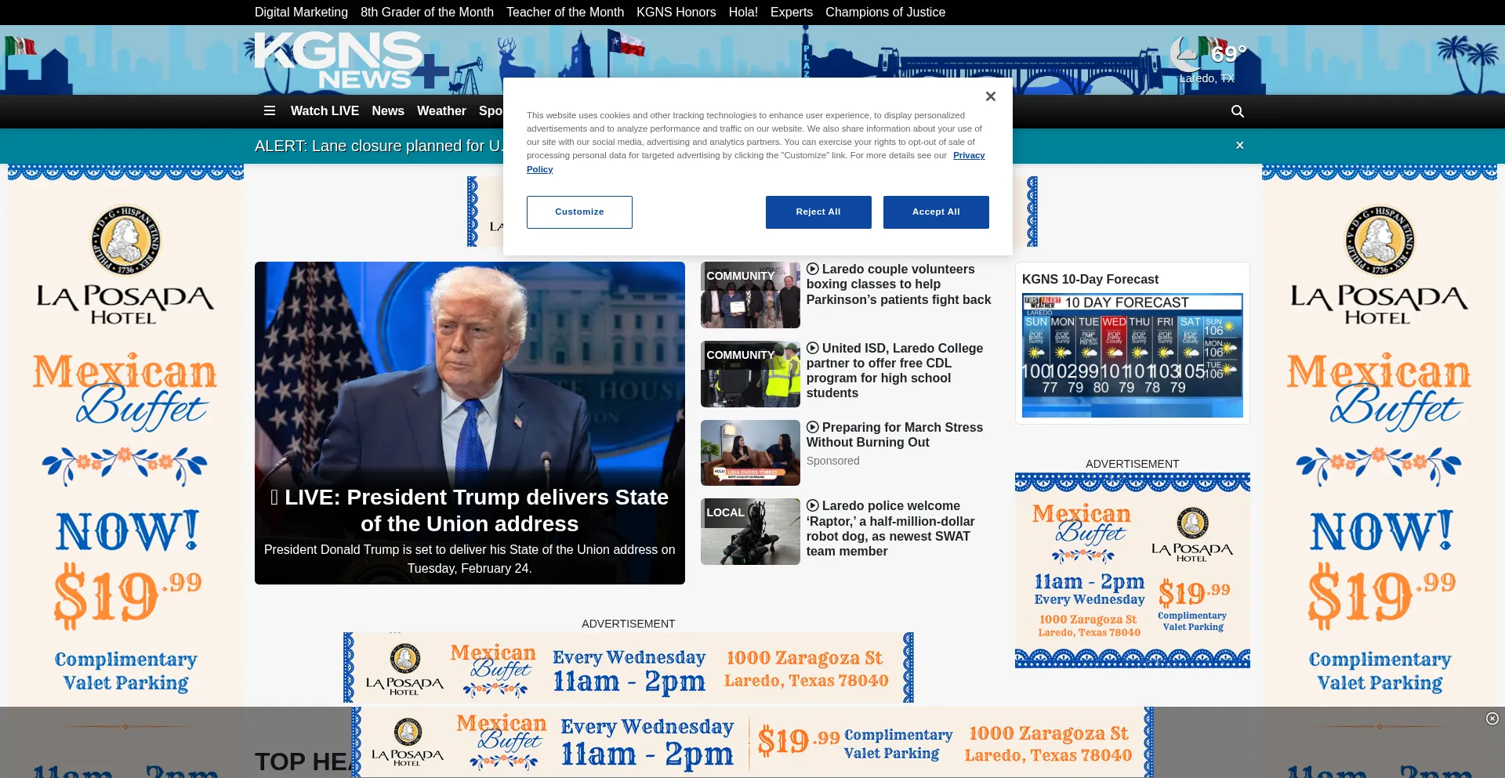This screenshot has height=778, width=1505.
Task: Open the Experts section
Action: (x=792, y=13)
